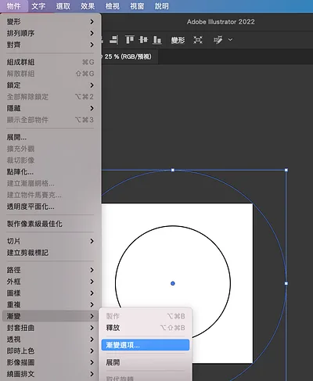
Task: Open the 視窗 menu in menu bar
Action: click(137, 6)
